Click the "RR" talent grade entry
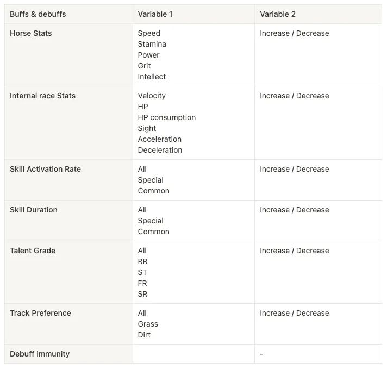 143,261
